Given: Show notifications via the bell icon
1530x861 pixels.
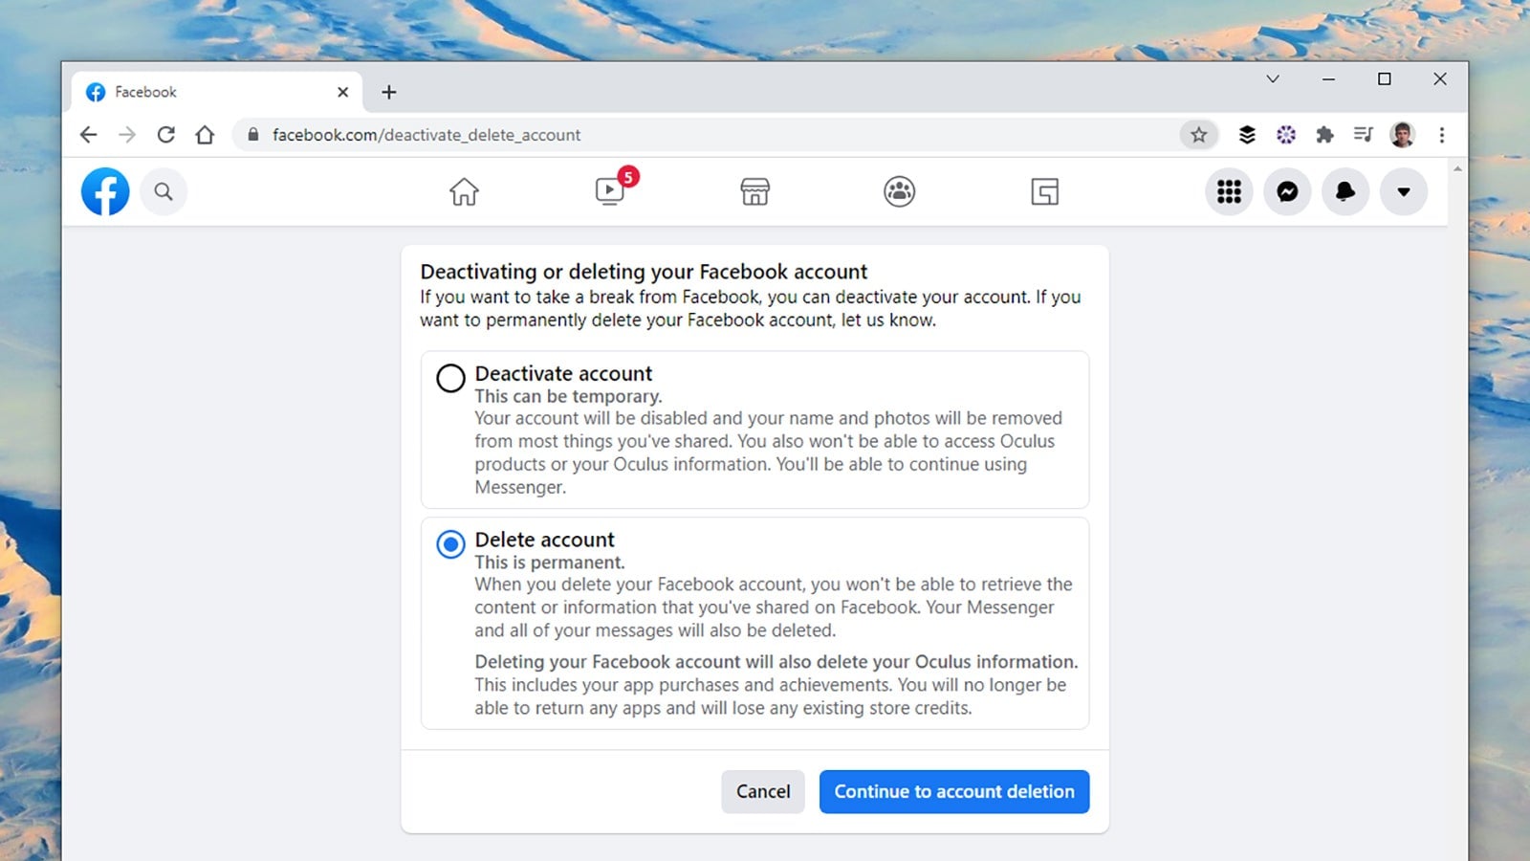Looking at the screenshot, I should pos(1345,191).
